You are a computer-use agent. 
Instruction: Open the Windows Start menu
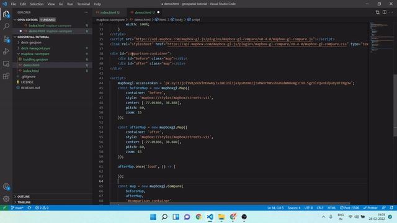[x=153, y=217]
